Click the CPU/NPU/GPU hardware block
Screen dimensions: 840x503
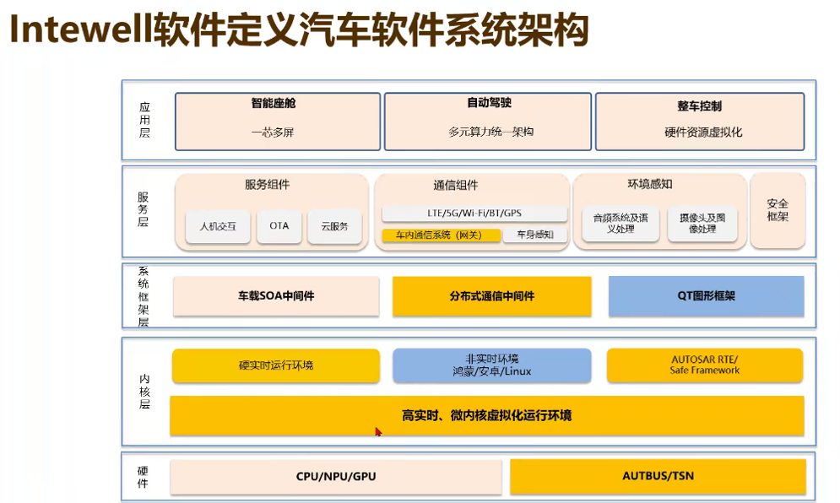click(x=336, y=477)
